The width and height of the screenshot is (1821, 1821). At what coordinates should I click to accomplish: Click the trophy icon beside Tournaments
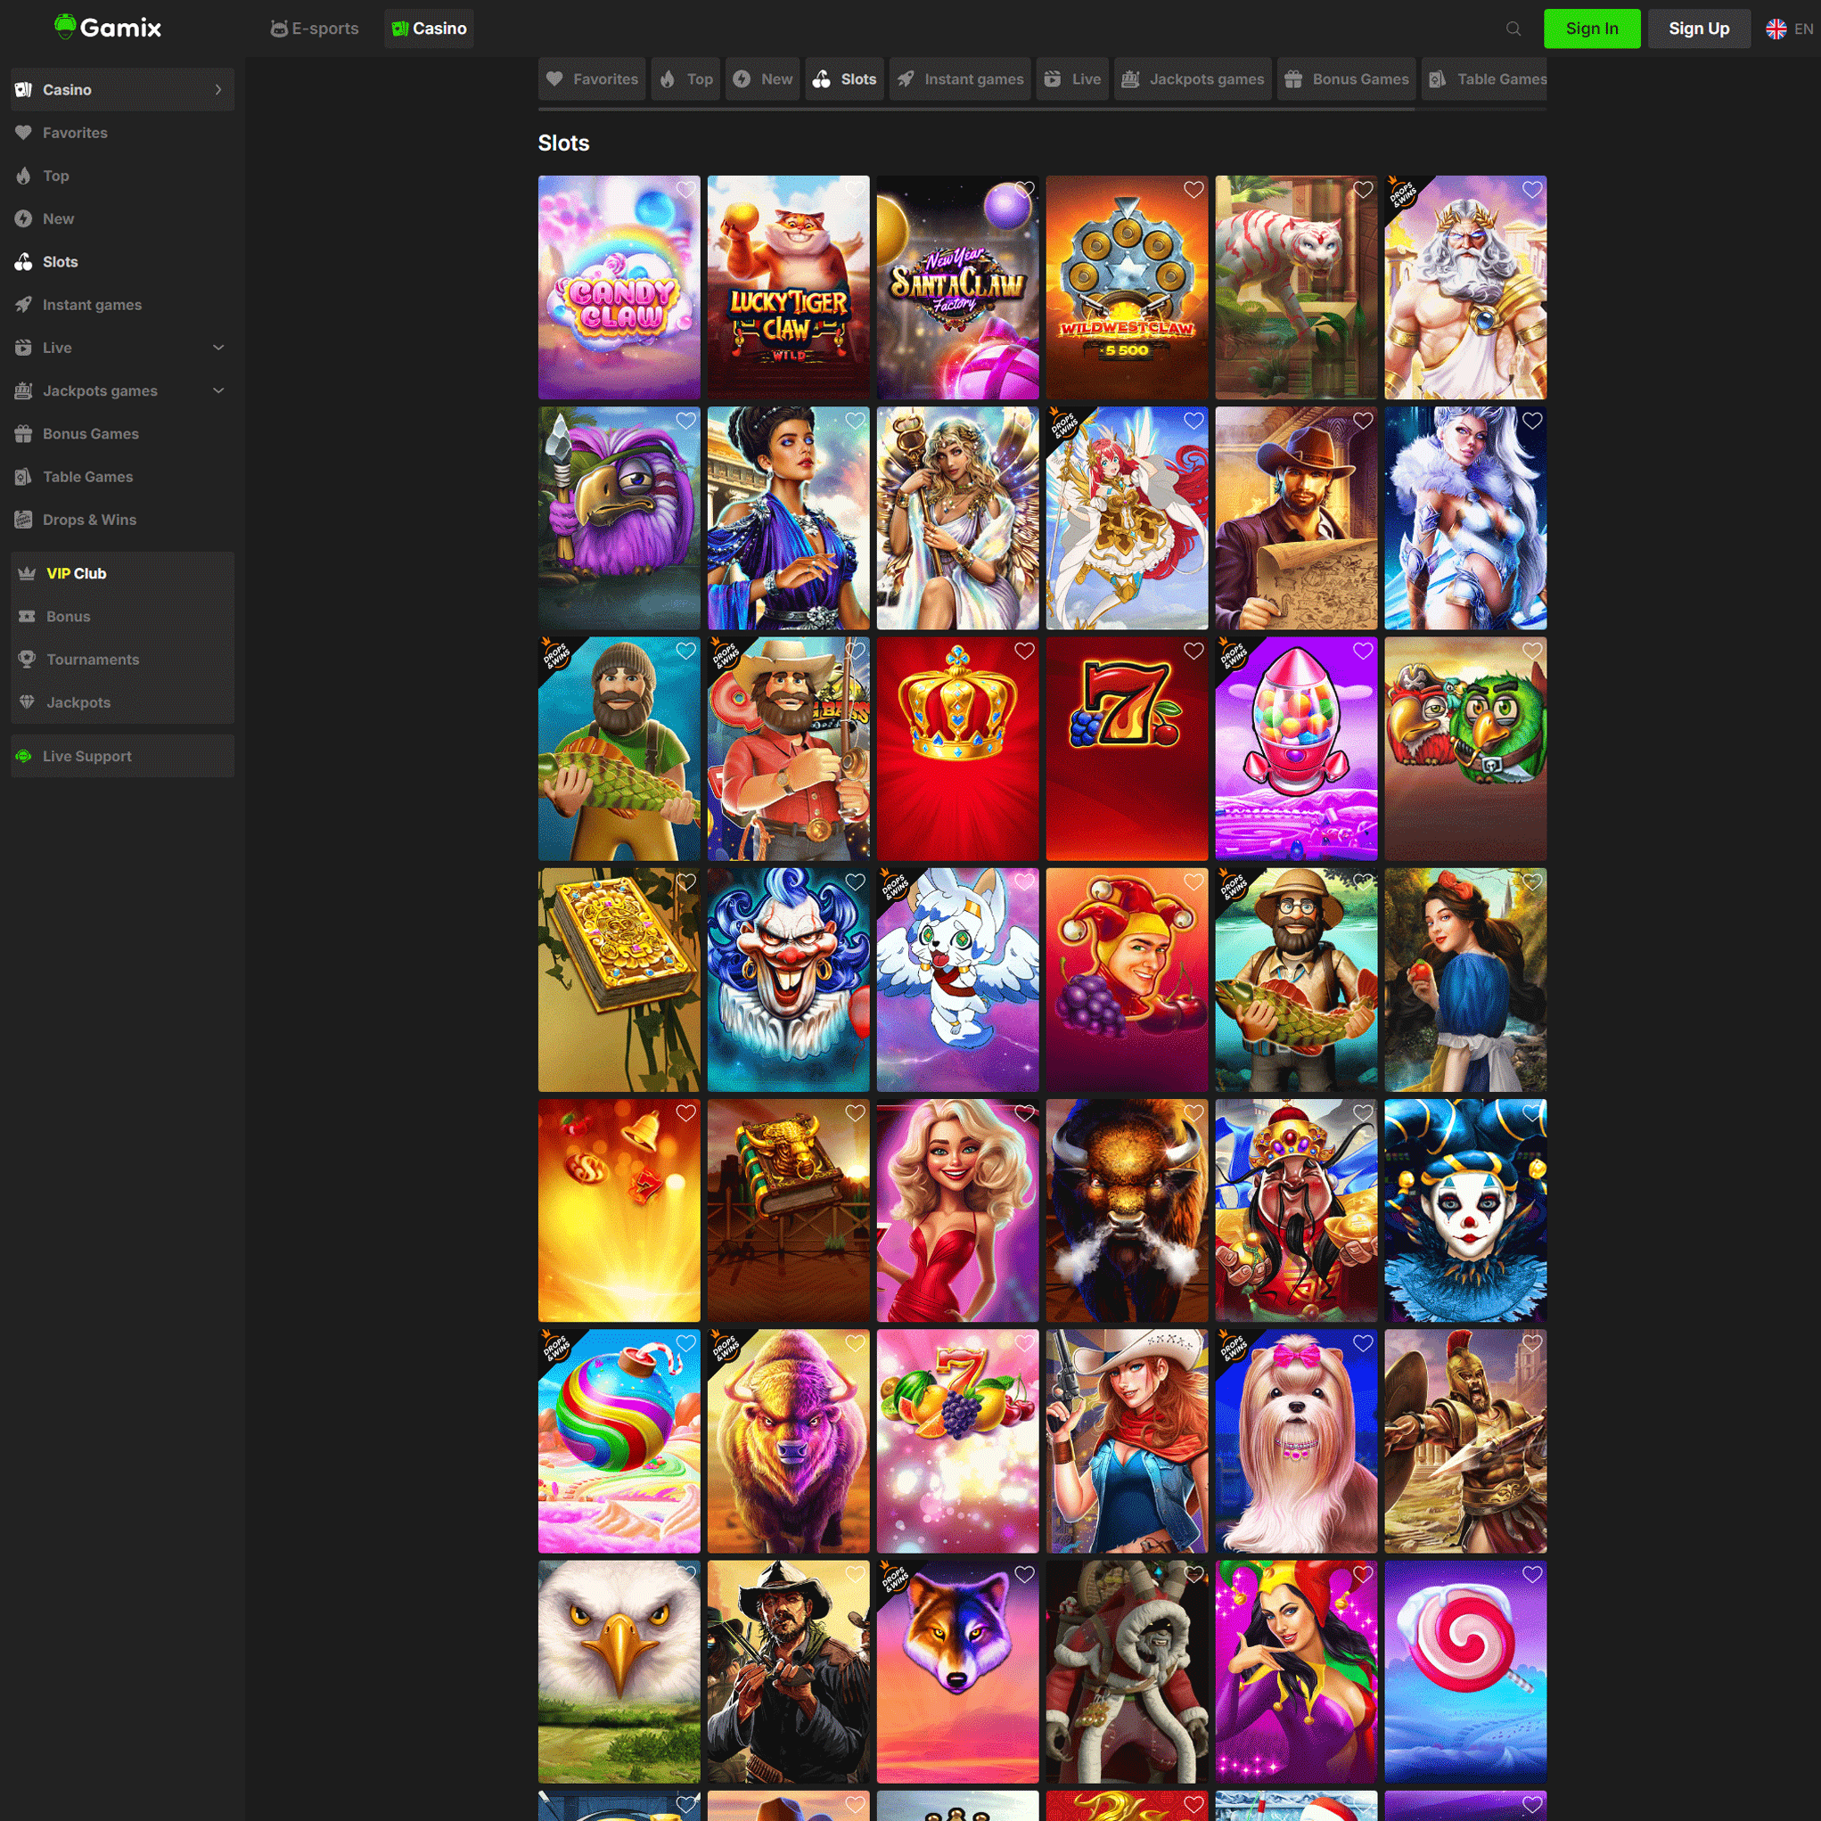point(28,659)
